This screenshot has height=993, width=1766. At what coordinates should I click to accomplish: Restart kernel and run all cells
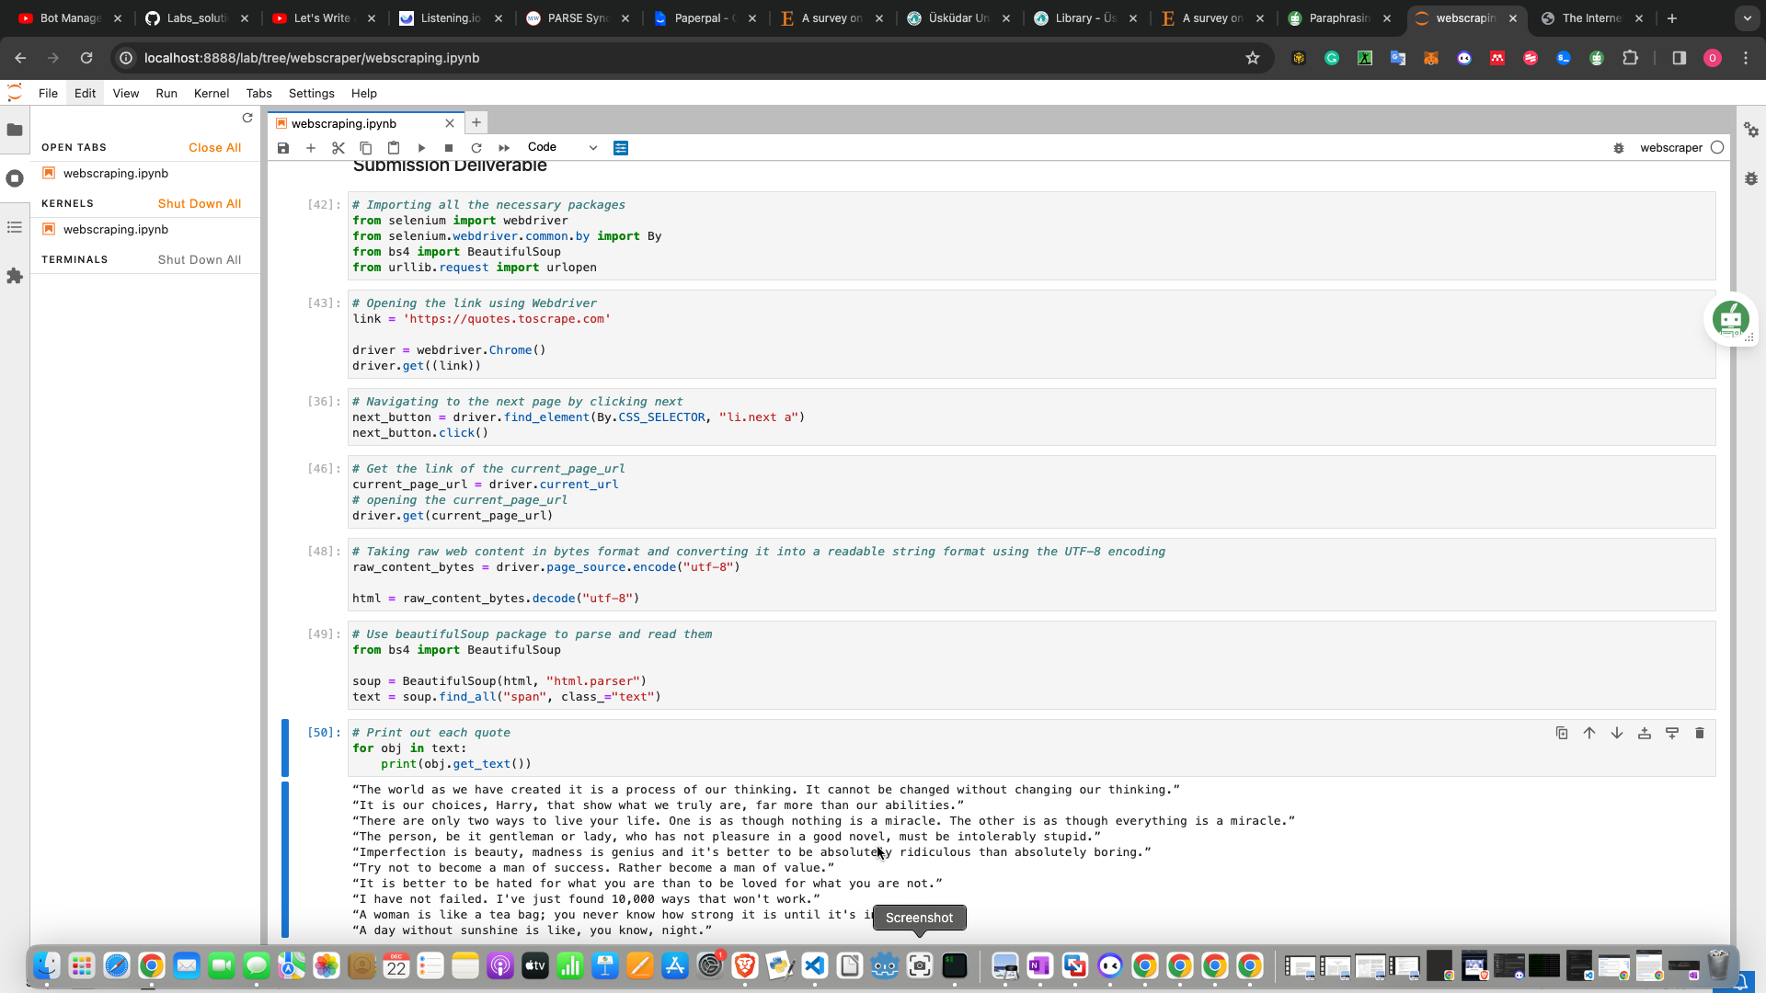point(504,148)
